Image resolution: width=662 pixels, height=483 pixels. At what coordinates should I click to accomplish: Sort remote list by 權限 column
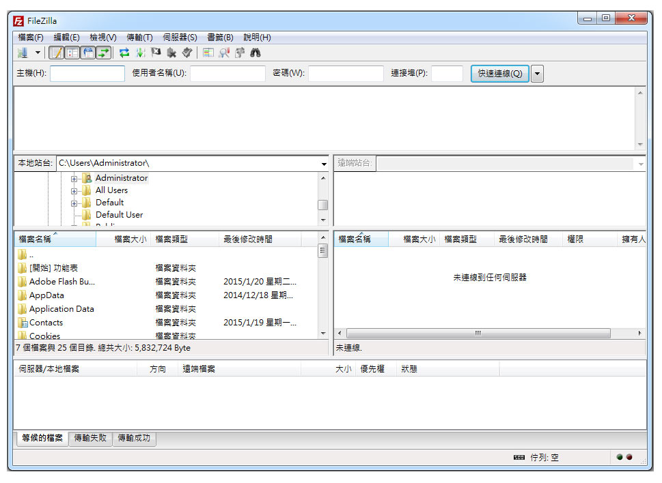coord(590,239)
